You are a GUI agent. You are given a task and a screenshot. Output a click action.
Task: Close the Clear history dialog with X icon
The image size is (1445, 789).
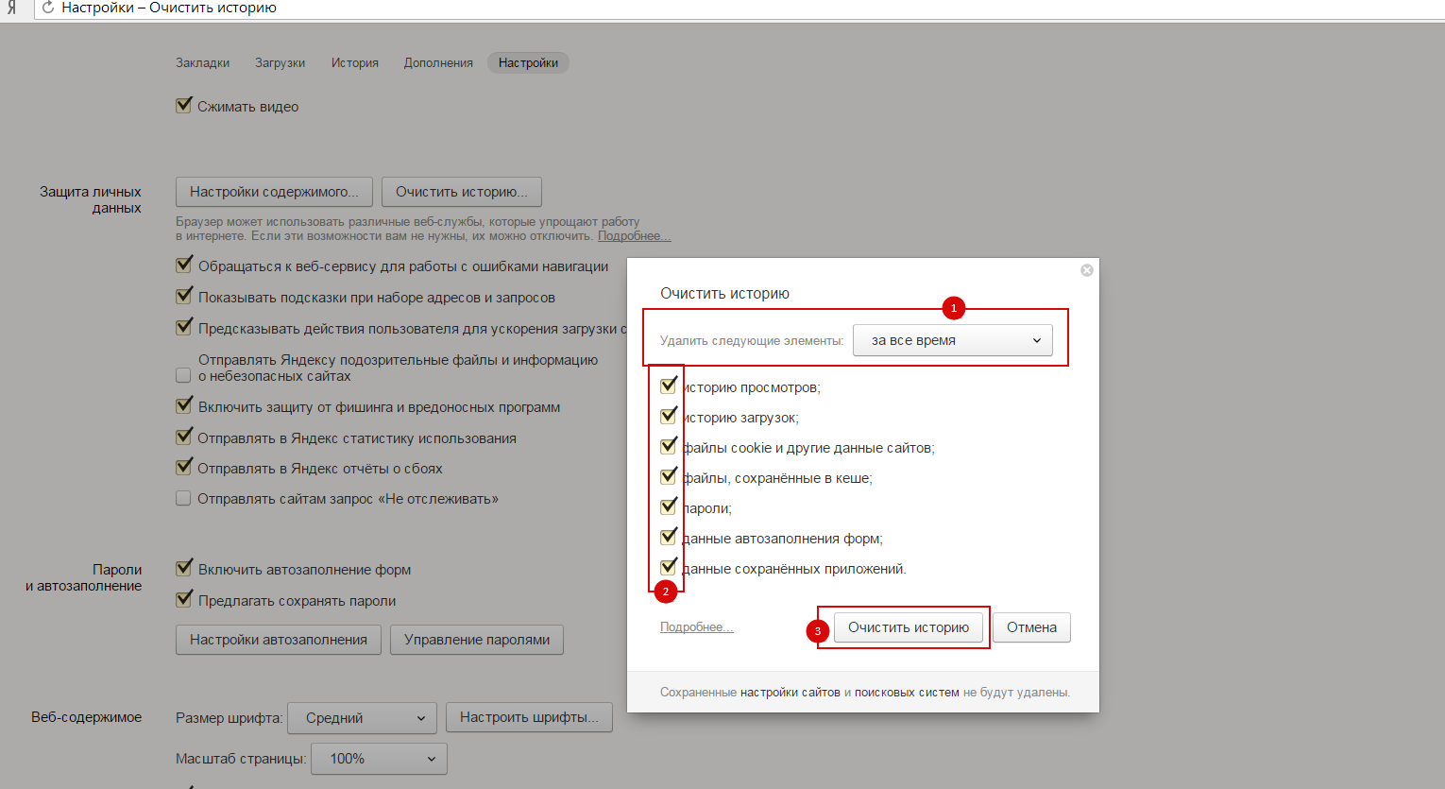pos(1087,270)
